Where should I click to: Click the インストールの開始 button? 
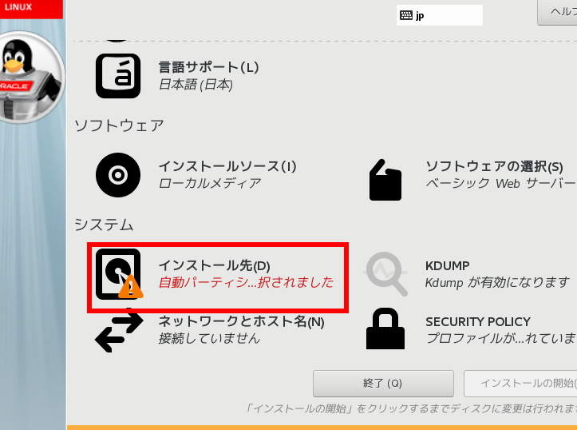tap(520, 384)
